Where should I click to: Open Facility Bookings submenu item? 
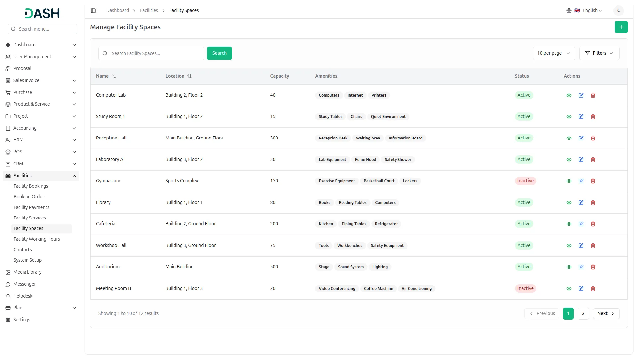[31, 186]
